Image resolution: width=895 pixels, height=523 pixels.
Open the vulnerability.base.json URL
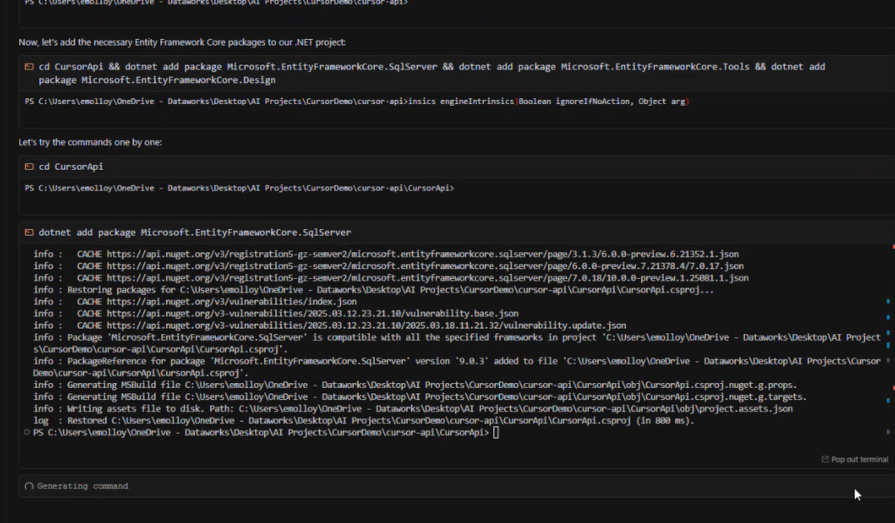tap(312, 313)
